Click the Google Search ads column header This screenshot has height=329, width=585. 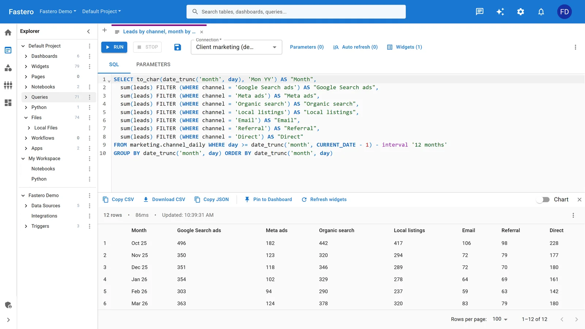(199, 231)
